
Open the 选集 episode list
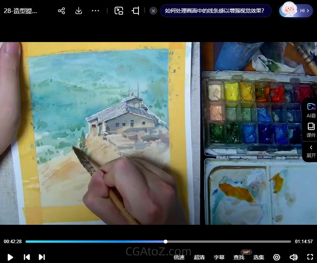point(259,257)
